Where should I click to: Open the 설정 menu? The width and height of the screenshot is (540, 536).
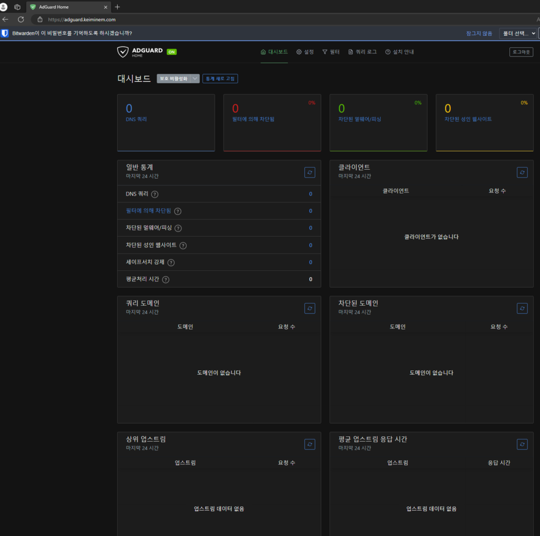[305, 52]
